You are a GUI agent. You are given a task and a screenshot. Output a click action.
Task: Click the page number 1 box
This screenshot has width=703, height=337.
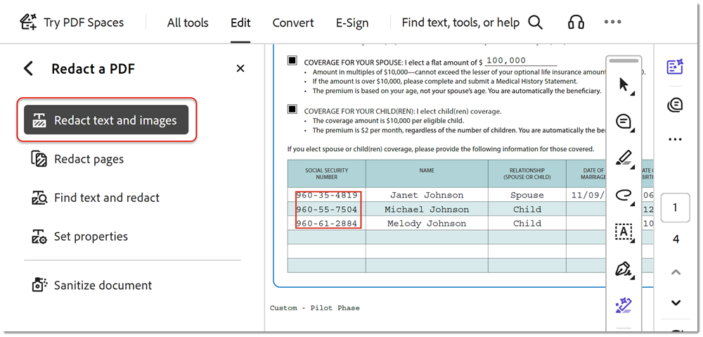[675, 208]
